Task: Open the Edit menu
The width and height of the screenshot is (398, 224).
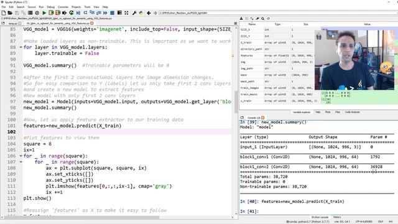Action: 11,7
